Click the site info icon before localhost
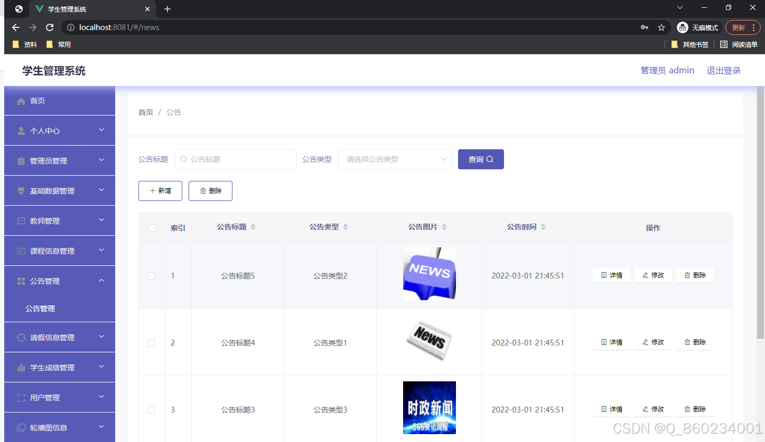 (x=71, y=27)
